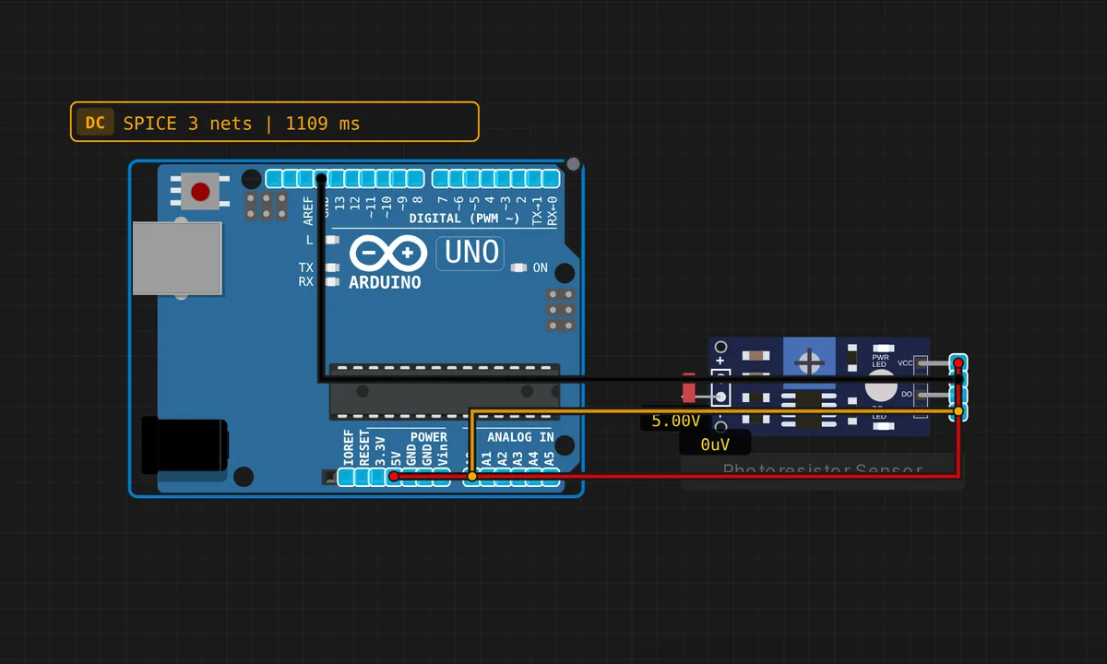Select digital pin 2
This screenshot has width=1107, height=664.
[519, 179]
